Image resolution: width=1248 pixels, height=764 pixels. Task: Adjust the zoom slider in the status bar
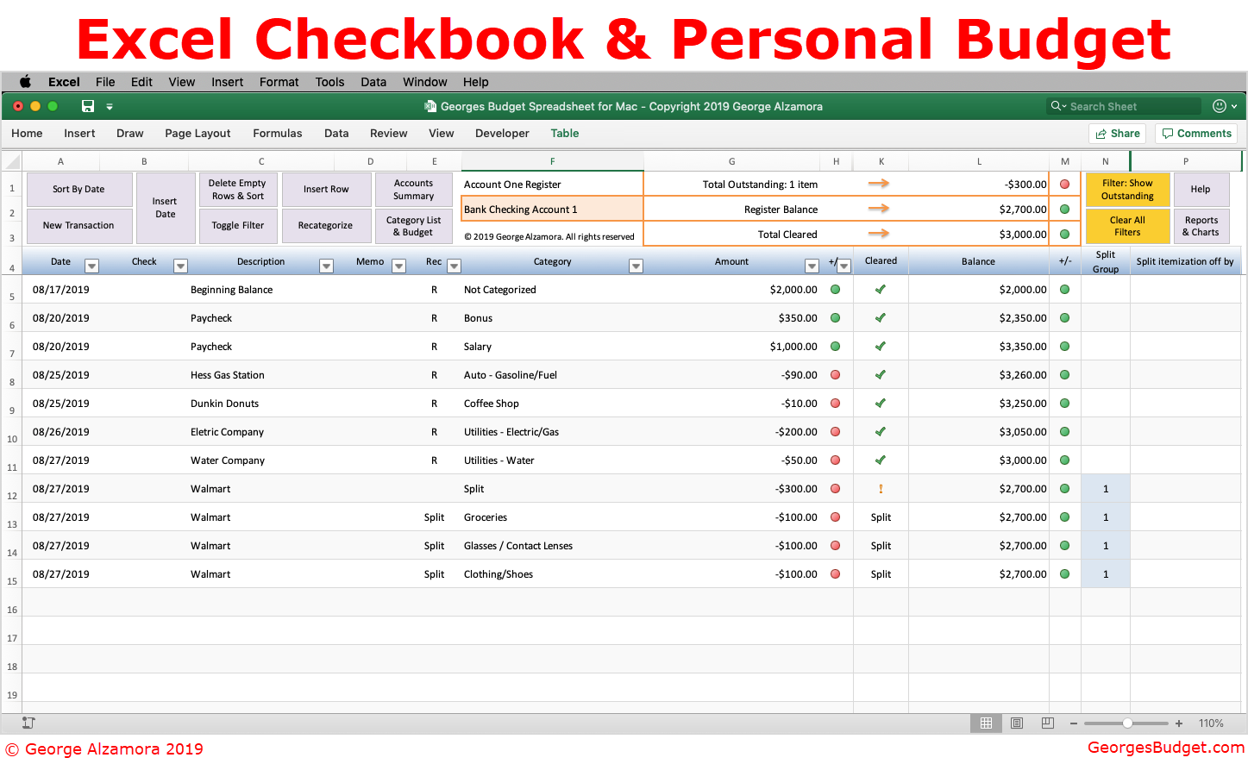click(1126, 723)
